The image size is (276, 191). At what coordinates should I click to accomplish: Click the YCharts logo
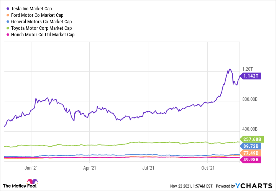253,186
